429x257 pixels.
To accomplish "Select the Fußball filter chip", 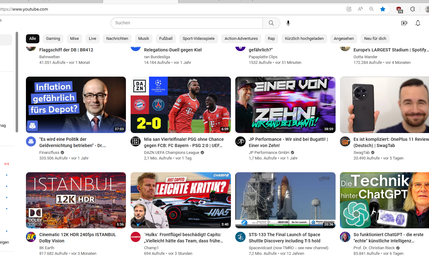I will (x=166, y=39).
